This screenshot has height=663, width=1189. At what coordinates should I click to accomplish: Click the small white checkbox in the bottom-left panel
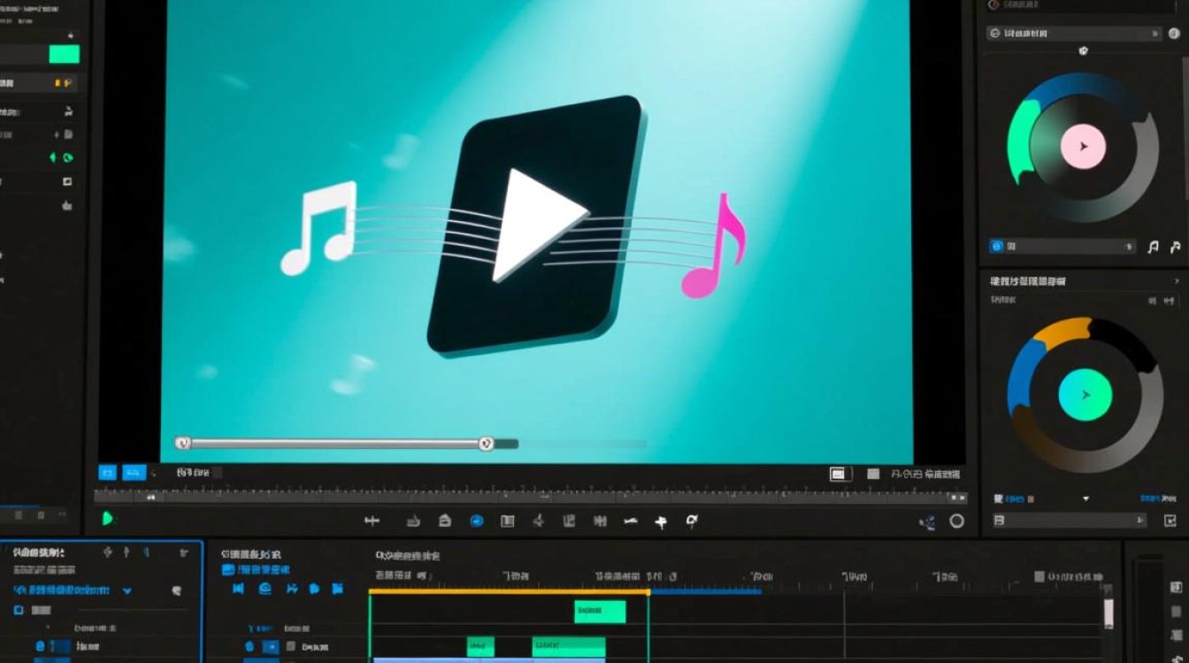[x=18, y=611]
